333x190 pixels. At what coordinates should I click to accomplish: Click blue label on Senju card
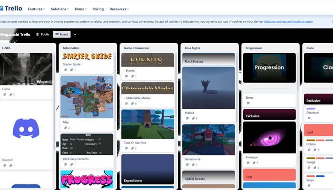320,176
